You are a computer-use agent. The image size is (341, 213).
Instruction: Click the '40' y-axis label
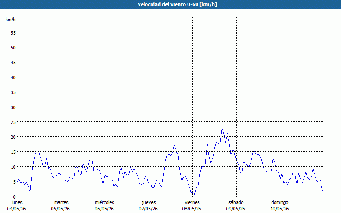pyautogui.click(x=13, y=78)
